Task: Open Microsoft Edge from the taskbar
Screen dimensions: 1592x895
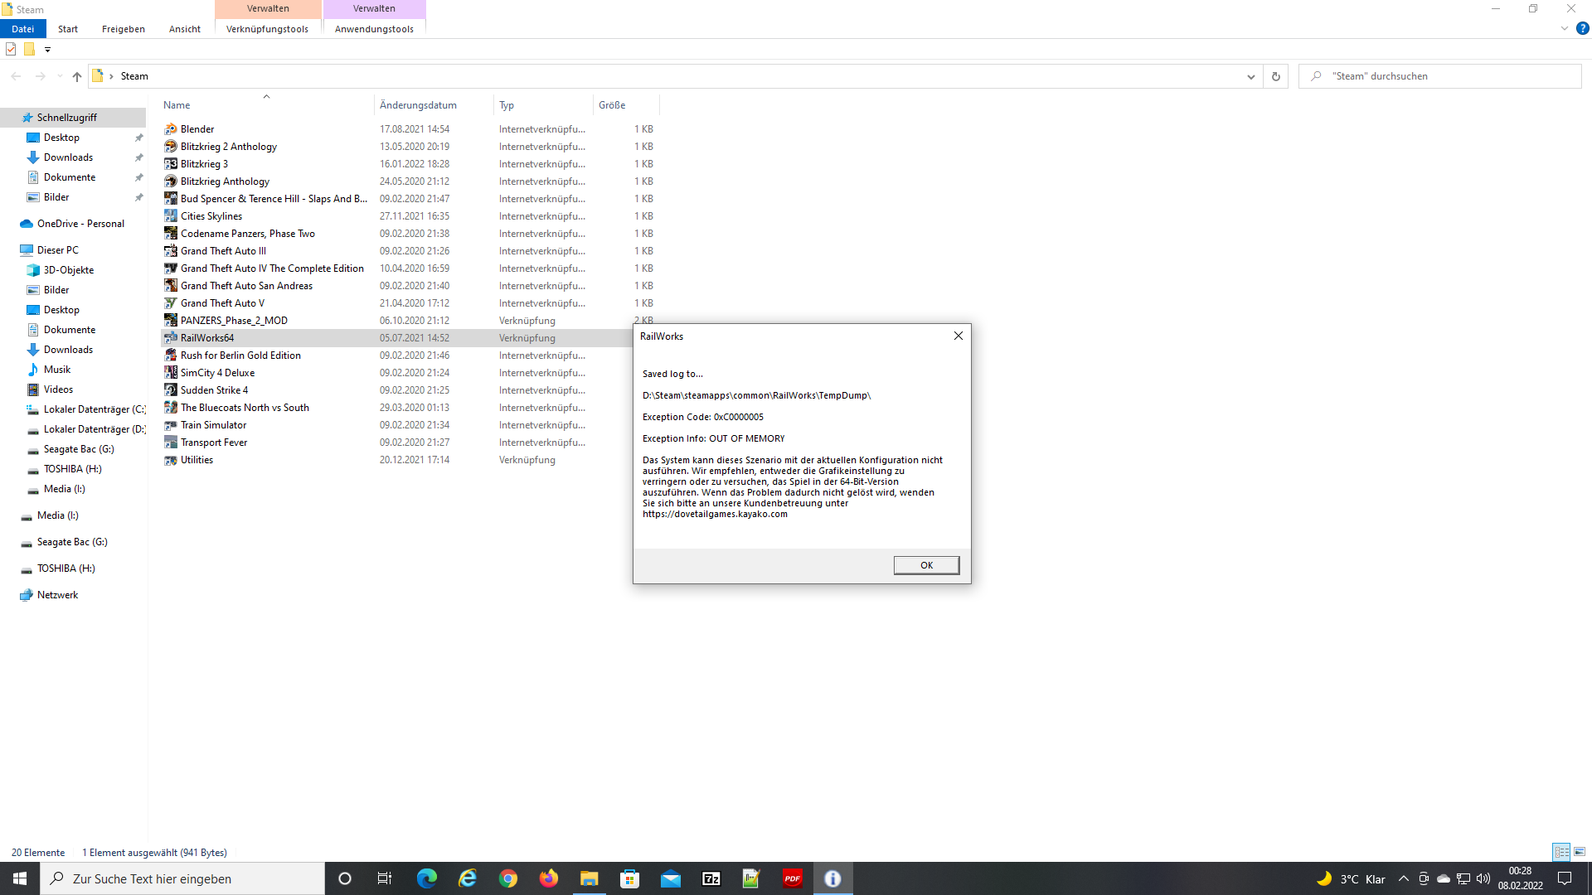Action: 427,878
